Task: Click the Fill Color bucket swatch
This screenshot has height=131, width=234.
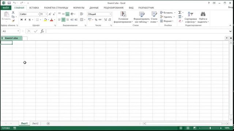Action: tap(45, 20)
